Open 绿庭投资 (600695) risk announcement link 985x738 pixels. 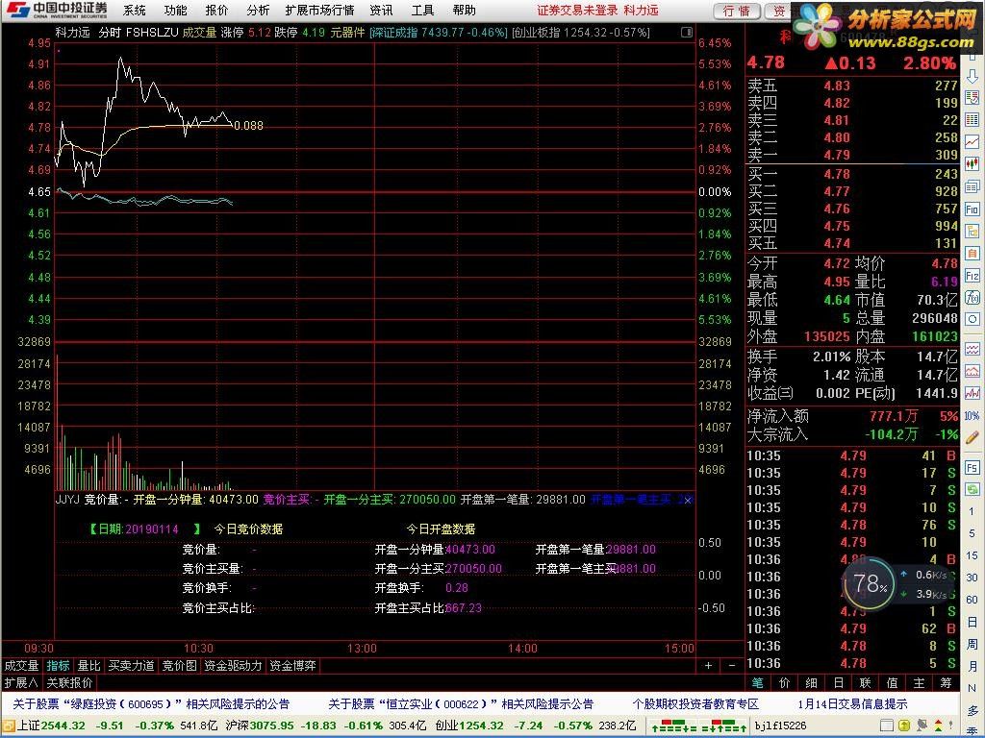[151, 704]
